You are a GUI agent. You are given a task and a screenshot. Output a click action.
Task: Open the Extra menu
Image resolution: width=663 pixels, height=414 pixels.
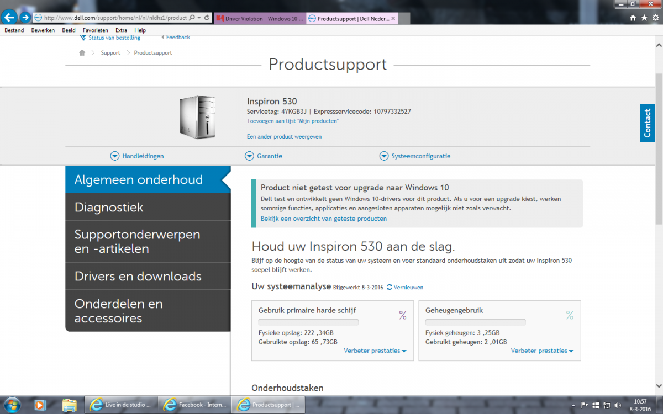click(121, 30)
